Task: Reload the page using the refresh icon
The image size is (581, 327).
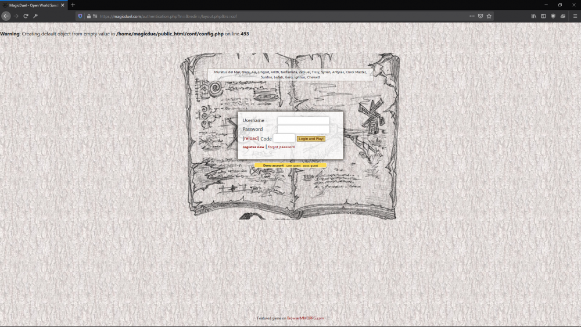Action: tap(26, 16)
